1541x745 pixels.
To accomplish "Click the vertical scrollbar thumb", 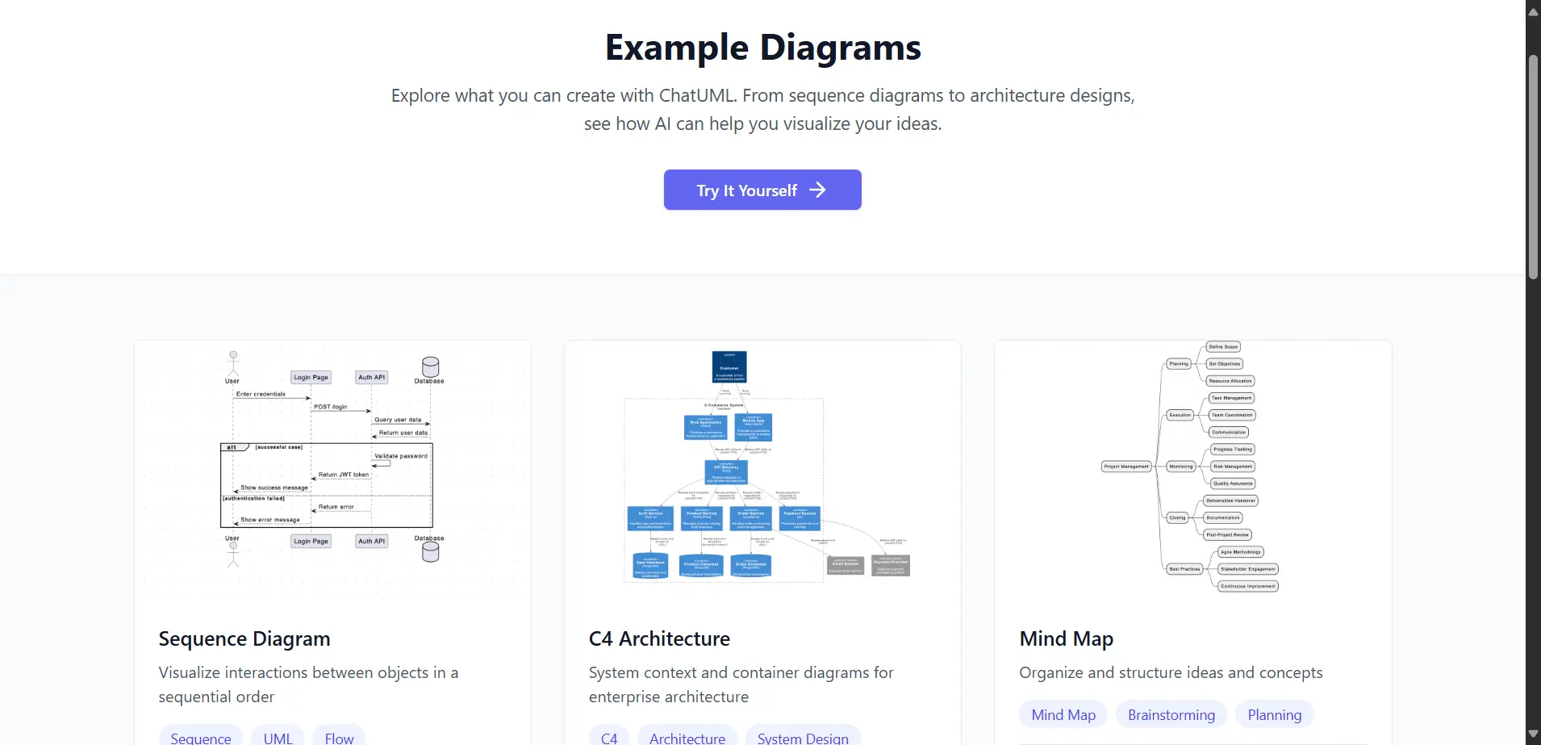I will (x=1533, y=165).
